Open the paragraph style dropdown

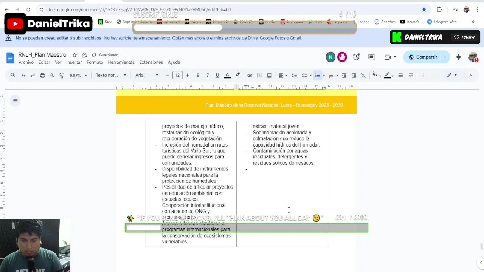(111, 75)
